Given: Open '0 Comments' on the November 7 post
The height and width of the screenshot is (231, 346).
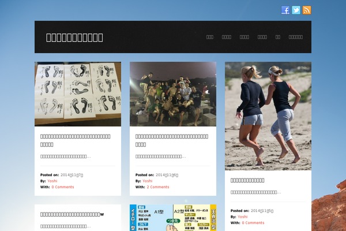Looking at the screenshot, I should pos(63,187).
